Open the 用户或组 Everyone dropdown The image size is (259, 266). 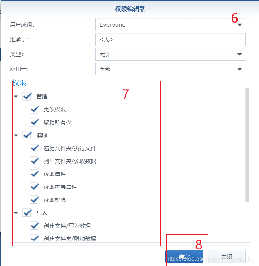pyautogui.click(x=171, y=25)
